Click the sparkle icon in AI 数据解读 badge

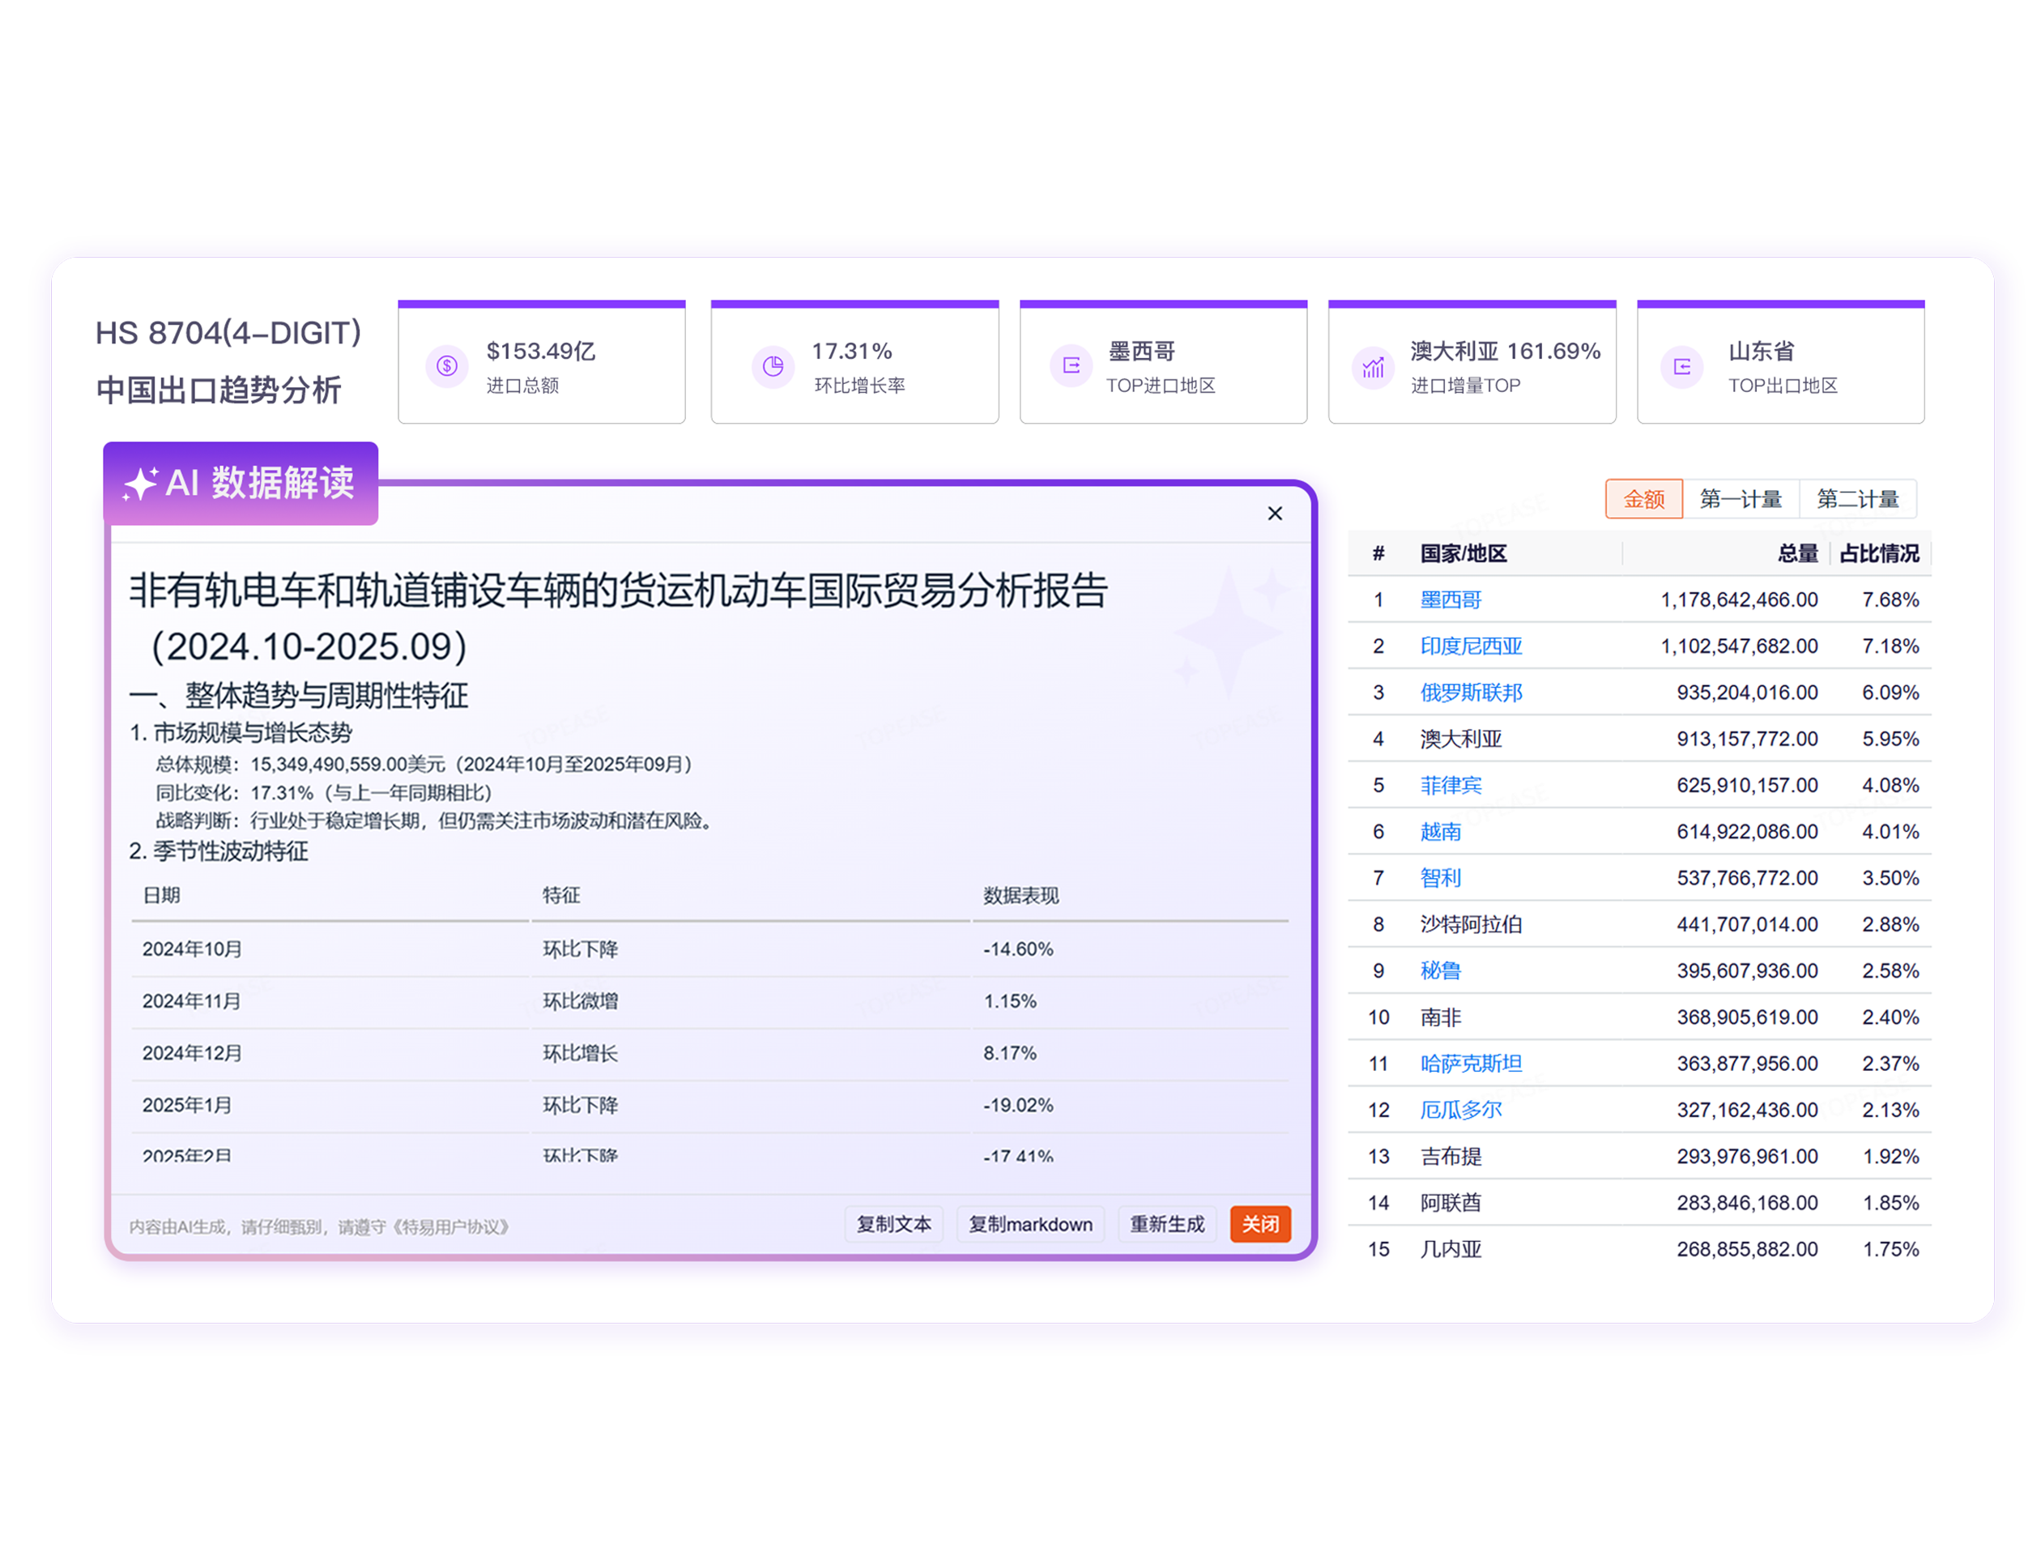pos(140,484)
